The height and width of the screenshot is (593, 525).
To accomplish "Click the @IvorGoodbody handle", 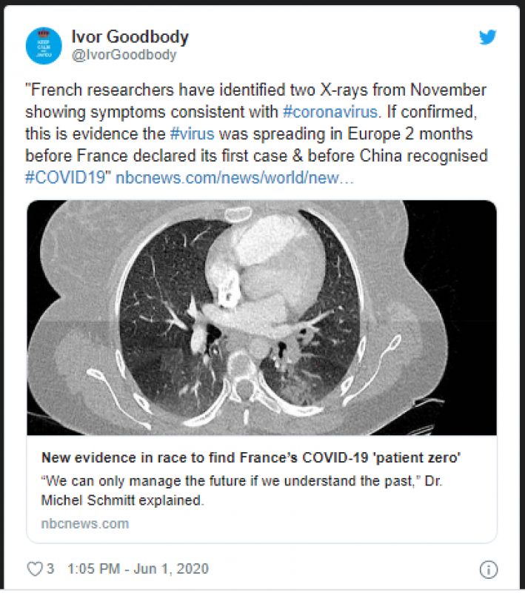I will pyautogui.click(x=124, y=55).
